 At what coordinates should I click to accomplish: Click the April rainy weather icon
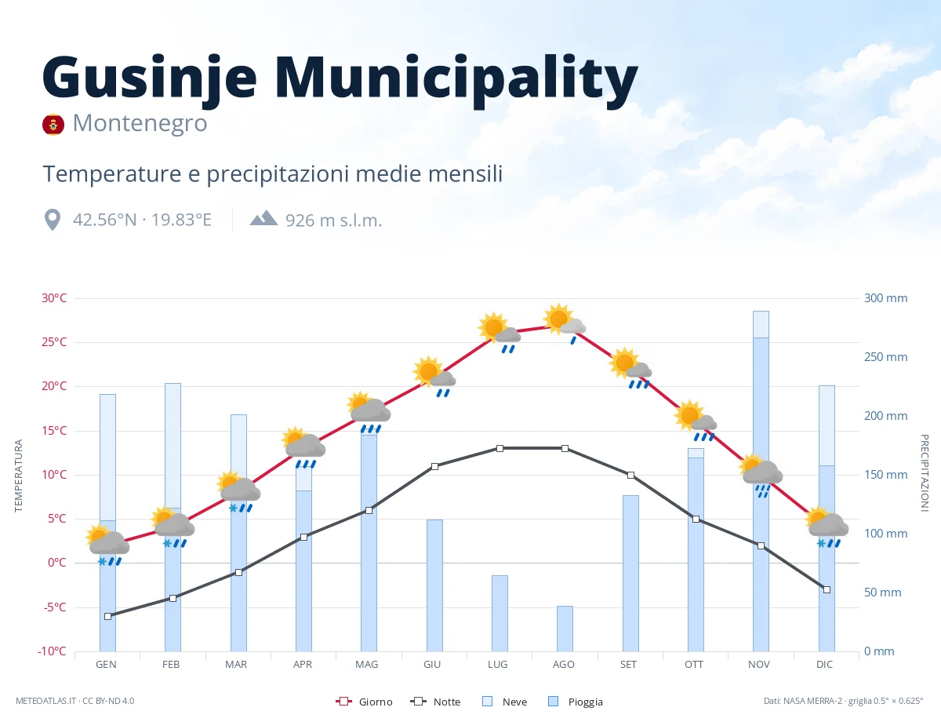click(303, 448)
